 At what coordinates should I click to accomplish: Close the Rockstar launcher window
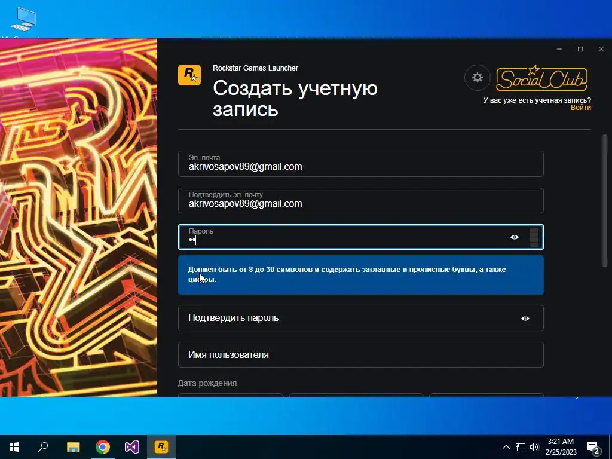click(601, 49)
